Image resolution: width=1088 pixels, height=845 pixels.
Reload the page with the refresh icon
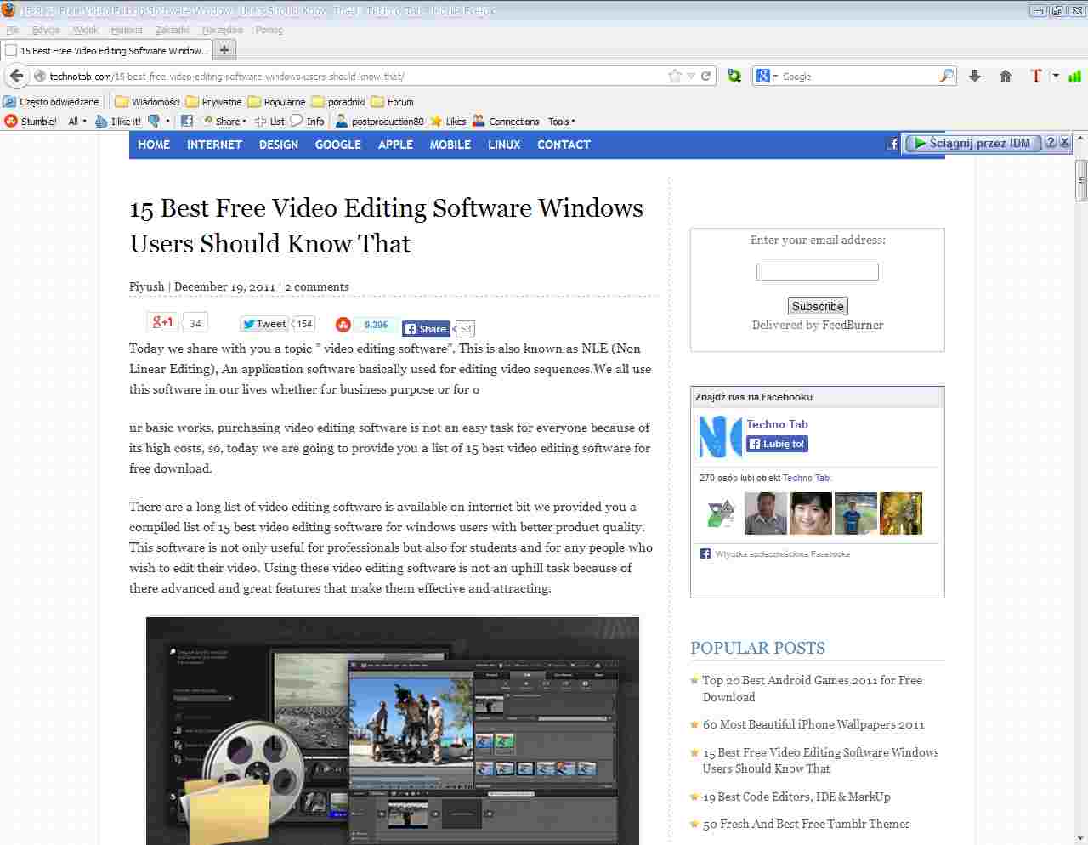pos(705,76)
